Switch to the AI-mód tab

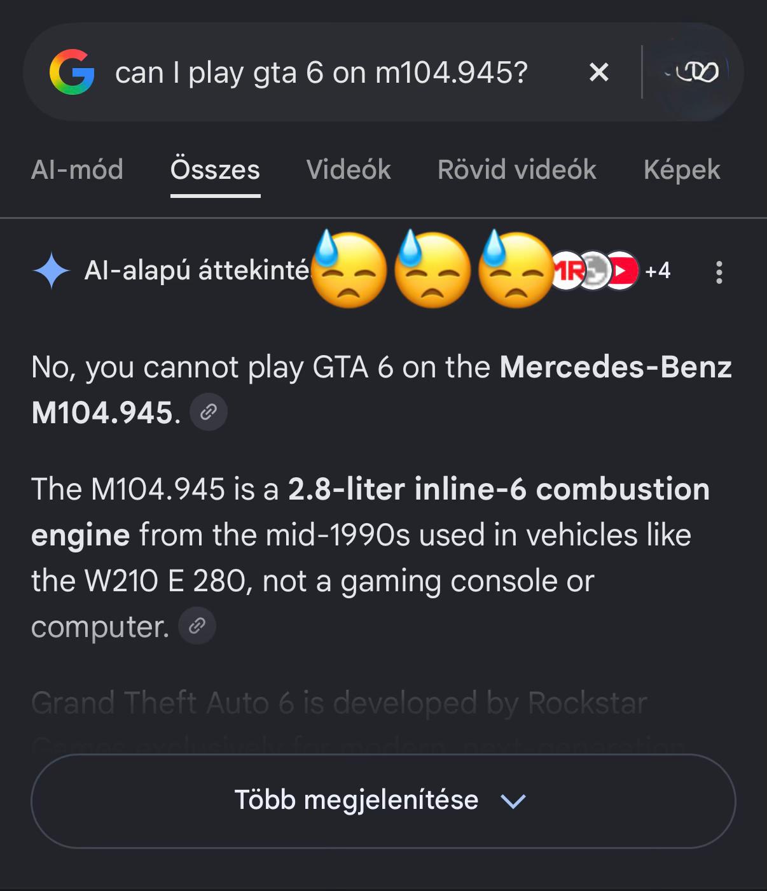point(77,170)
